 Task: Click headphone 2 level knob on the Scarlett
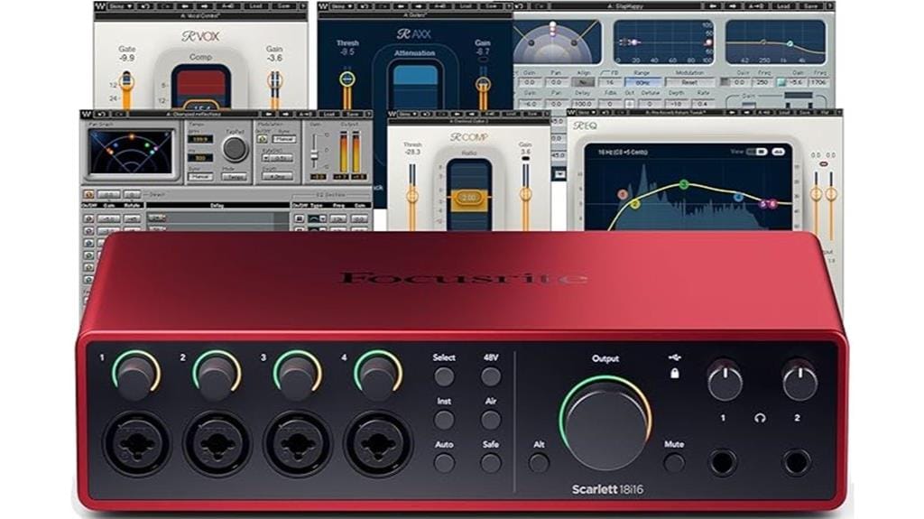[x=799, y=380]
